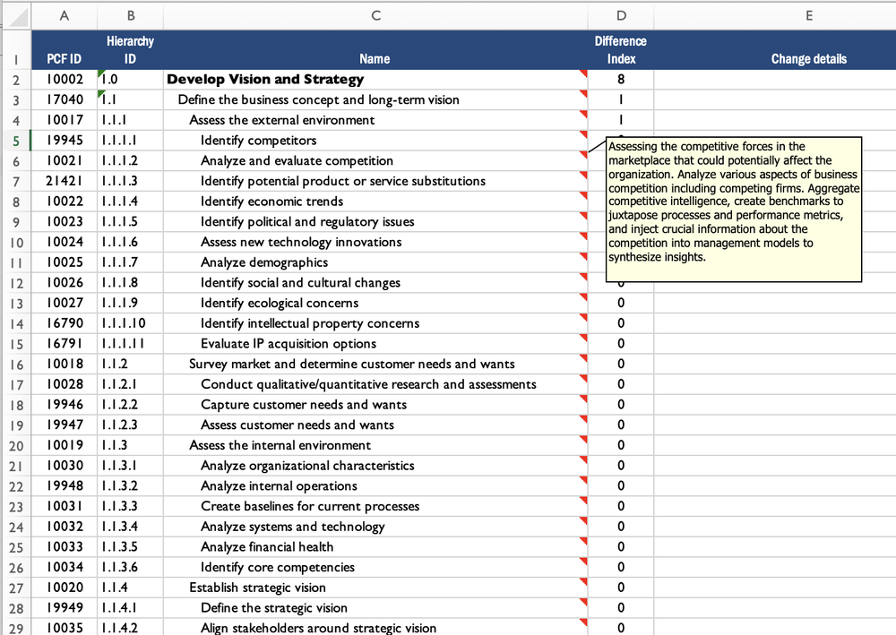Select cell containing PCF ID 21421

64,181
